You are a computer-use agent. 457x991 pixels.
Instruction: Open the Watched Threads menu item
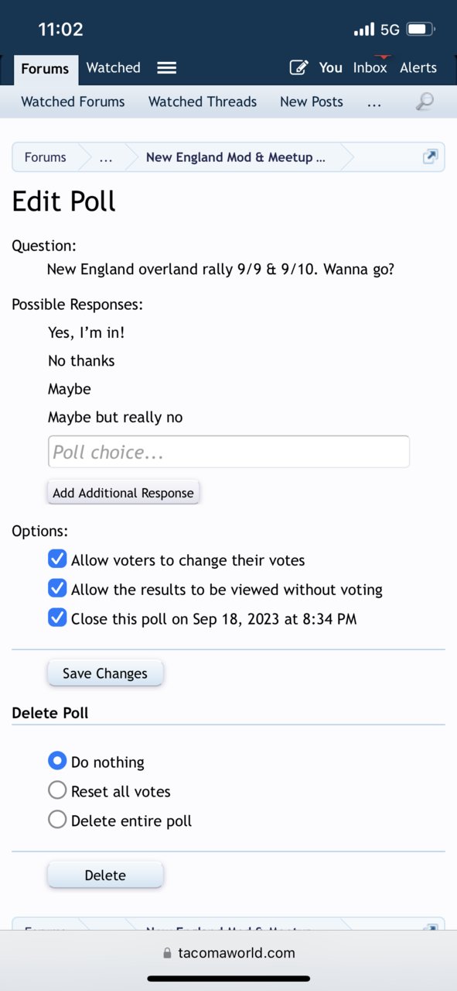(203, 102)
